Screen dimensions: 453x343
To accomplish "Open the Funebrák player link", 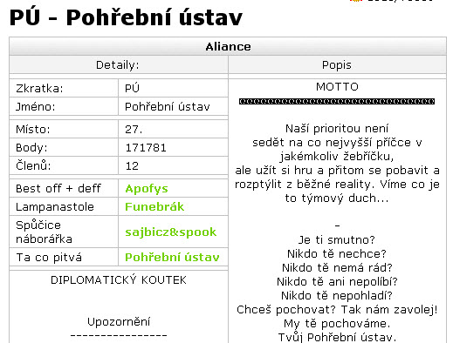I will pos(154,207).
